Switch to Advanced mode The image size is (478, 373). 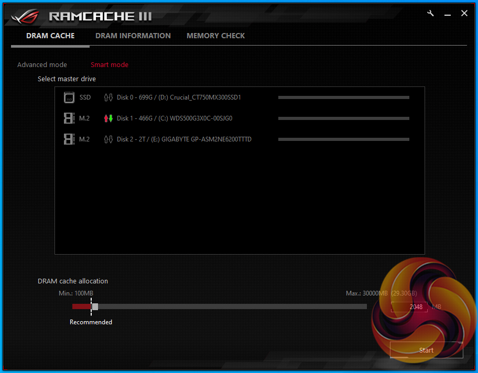42,64
